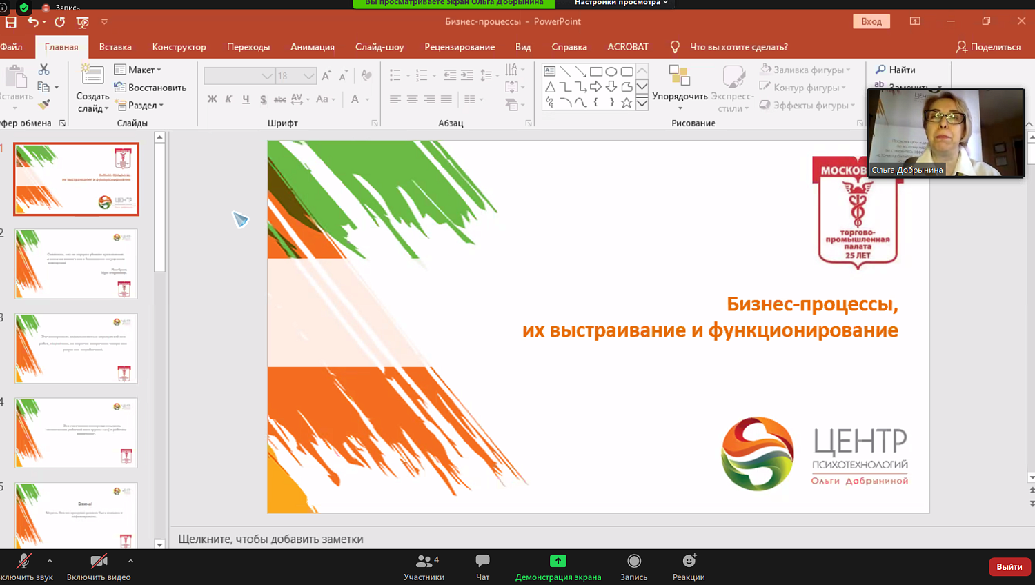The image size is (1035, 585).
Task: Turn on Zoom video camera
Action: (99, 568)
